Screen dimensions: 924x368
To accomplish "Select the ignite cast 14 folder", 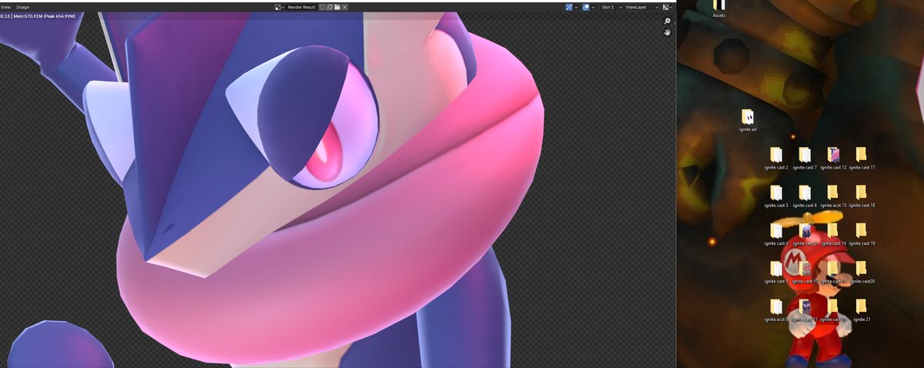I will tap(833, 234).
